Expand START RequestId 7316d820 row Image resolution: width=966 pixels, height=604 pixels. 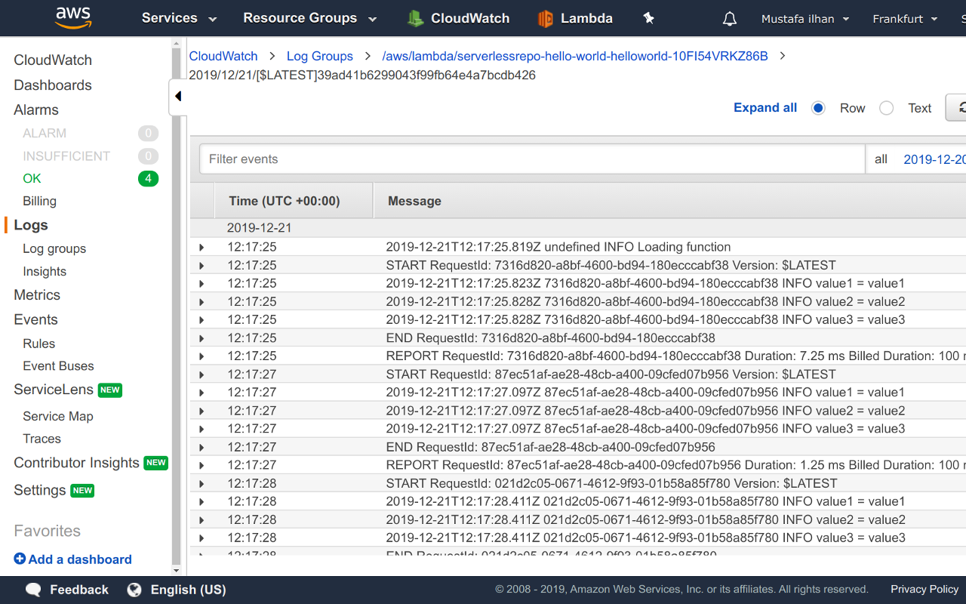pyautogui.click(x=202, y=265)
